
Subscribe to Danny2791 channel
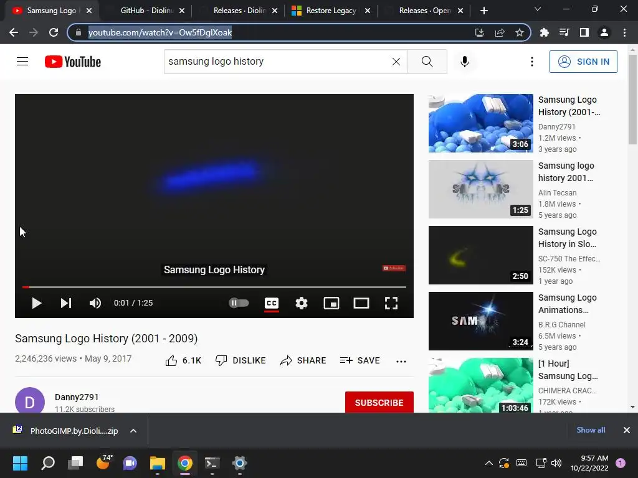(x=379, y=403)
